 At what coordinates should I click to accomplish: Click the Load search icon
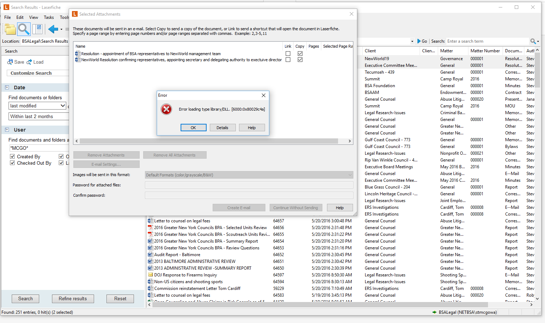(29, 62)
